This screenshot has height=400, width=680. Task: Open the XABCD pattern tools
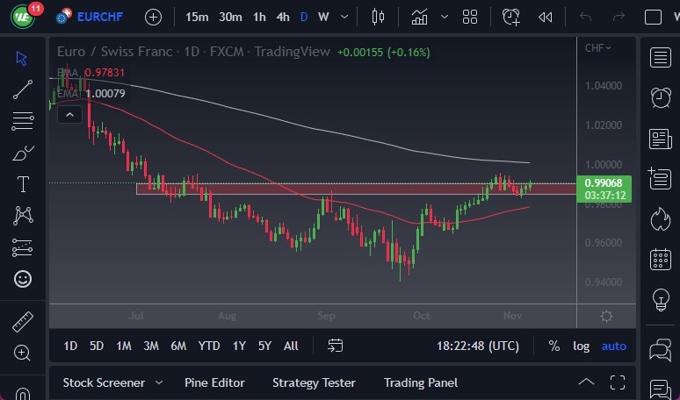[x=23, y=215]
